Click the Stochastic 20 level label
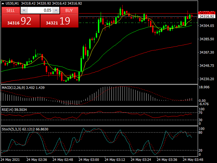This screenshot has height=163, width=217. click(x=201, y=150)
